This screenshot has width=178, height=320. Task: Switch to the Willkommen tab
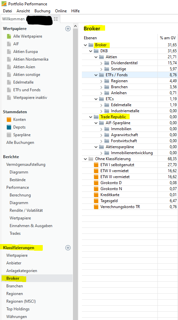tap(13, 19)
